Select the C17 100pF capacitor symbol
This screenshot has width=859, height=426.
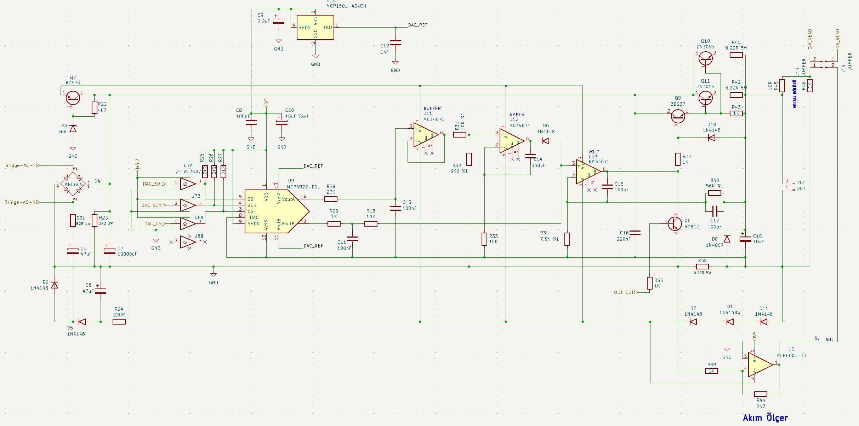(x=715, y=211)
